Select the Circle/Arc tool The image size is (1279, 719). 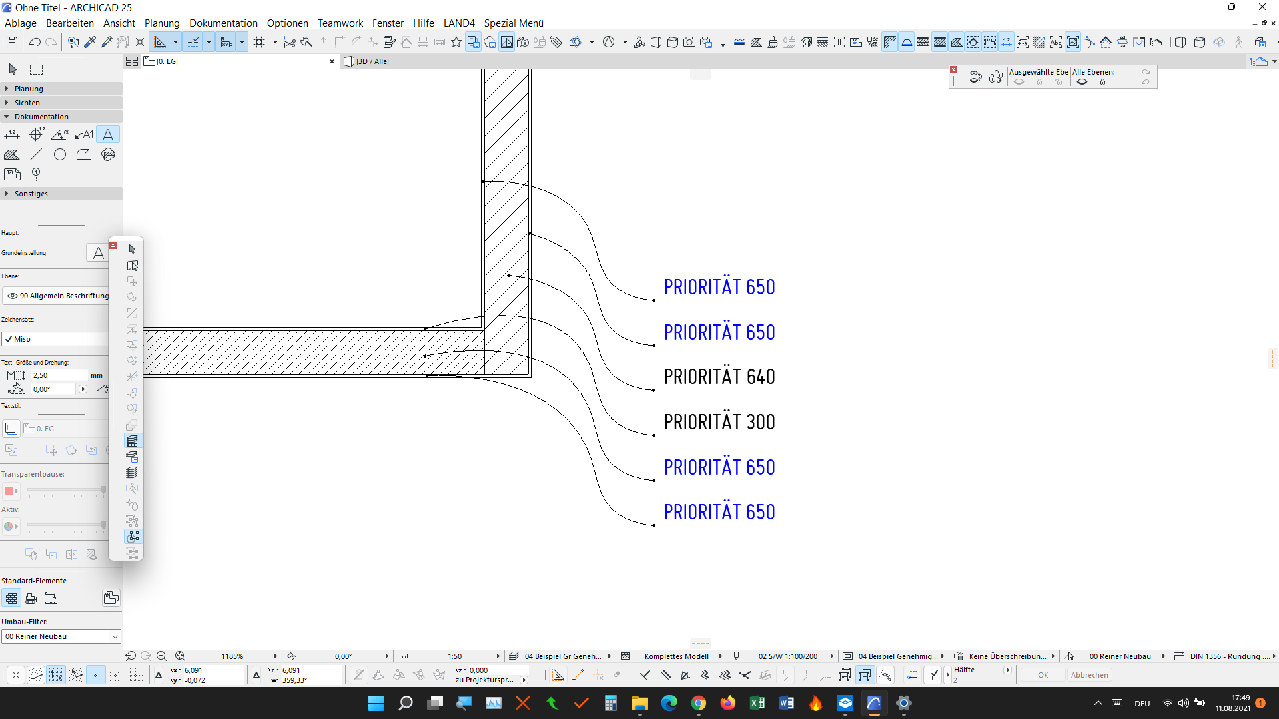tap(60, 155)
